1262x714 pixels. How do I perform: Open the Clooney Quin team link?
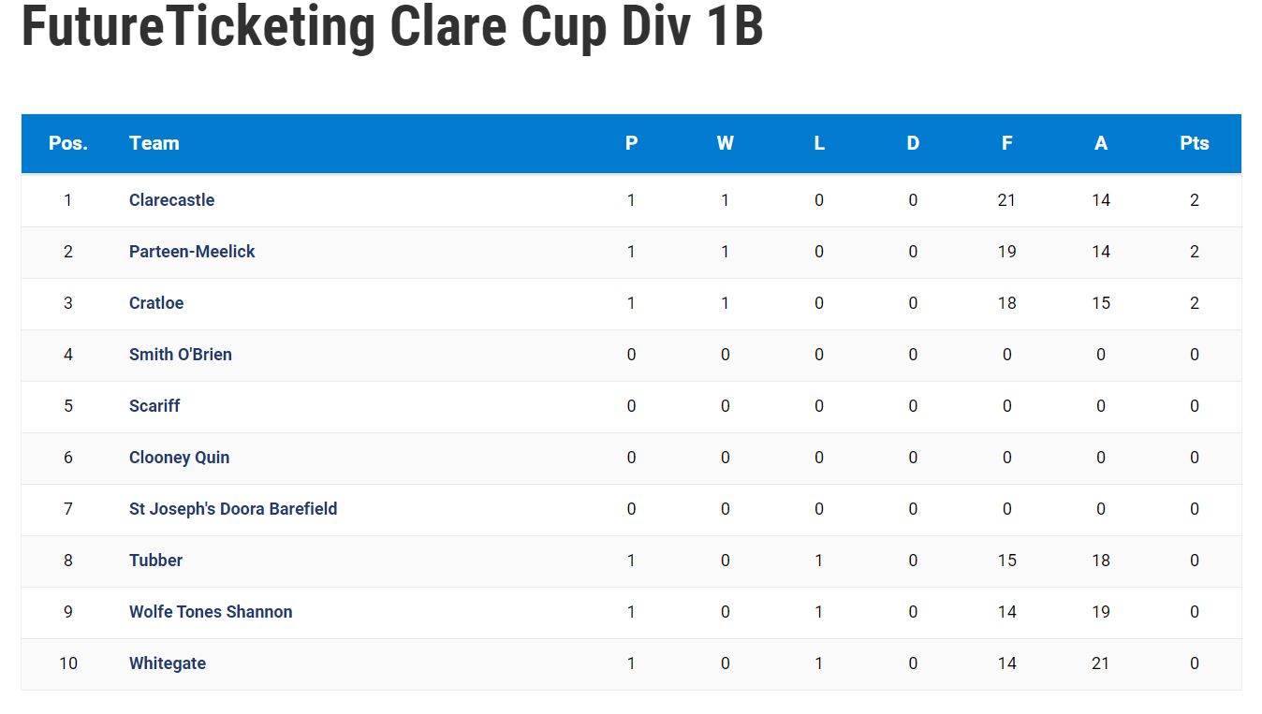tap(179, 458)
